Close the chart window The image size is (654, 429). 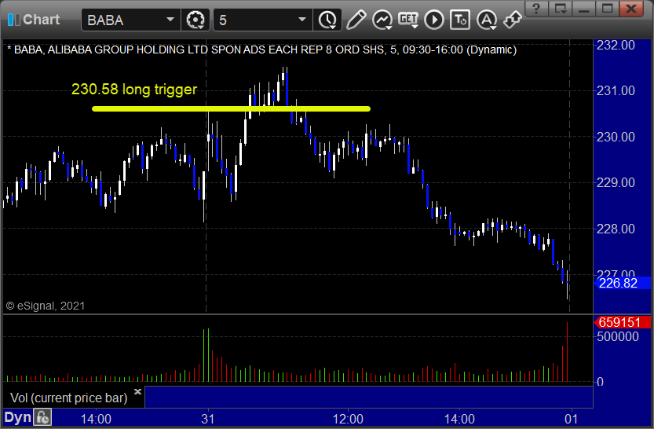(x=631, y=9)
